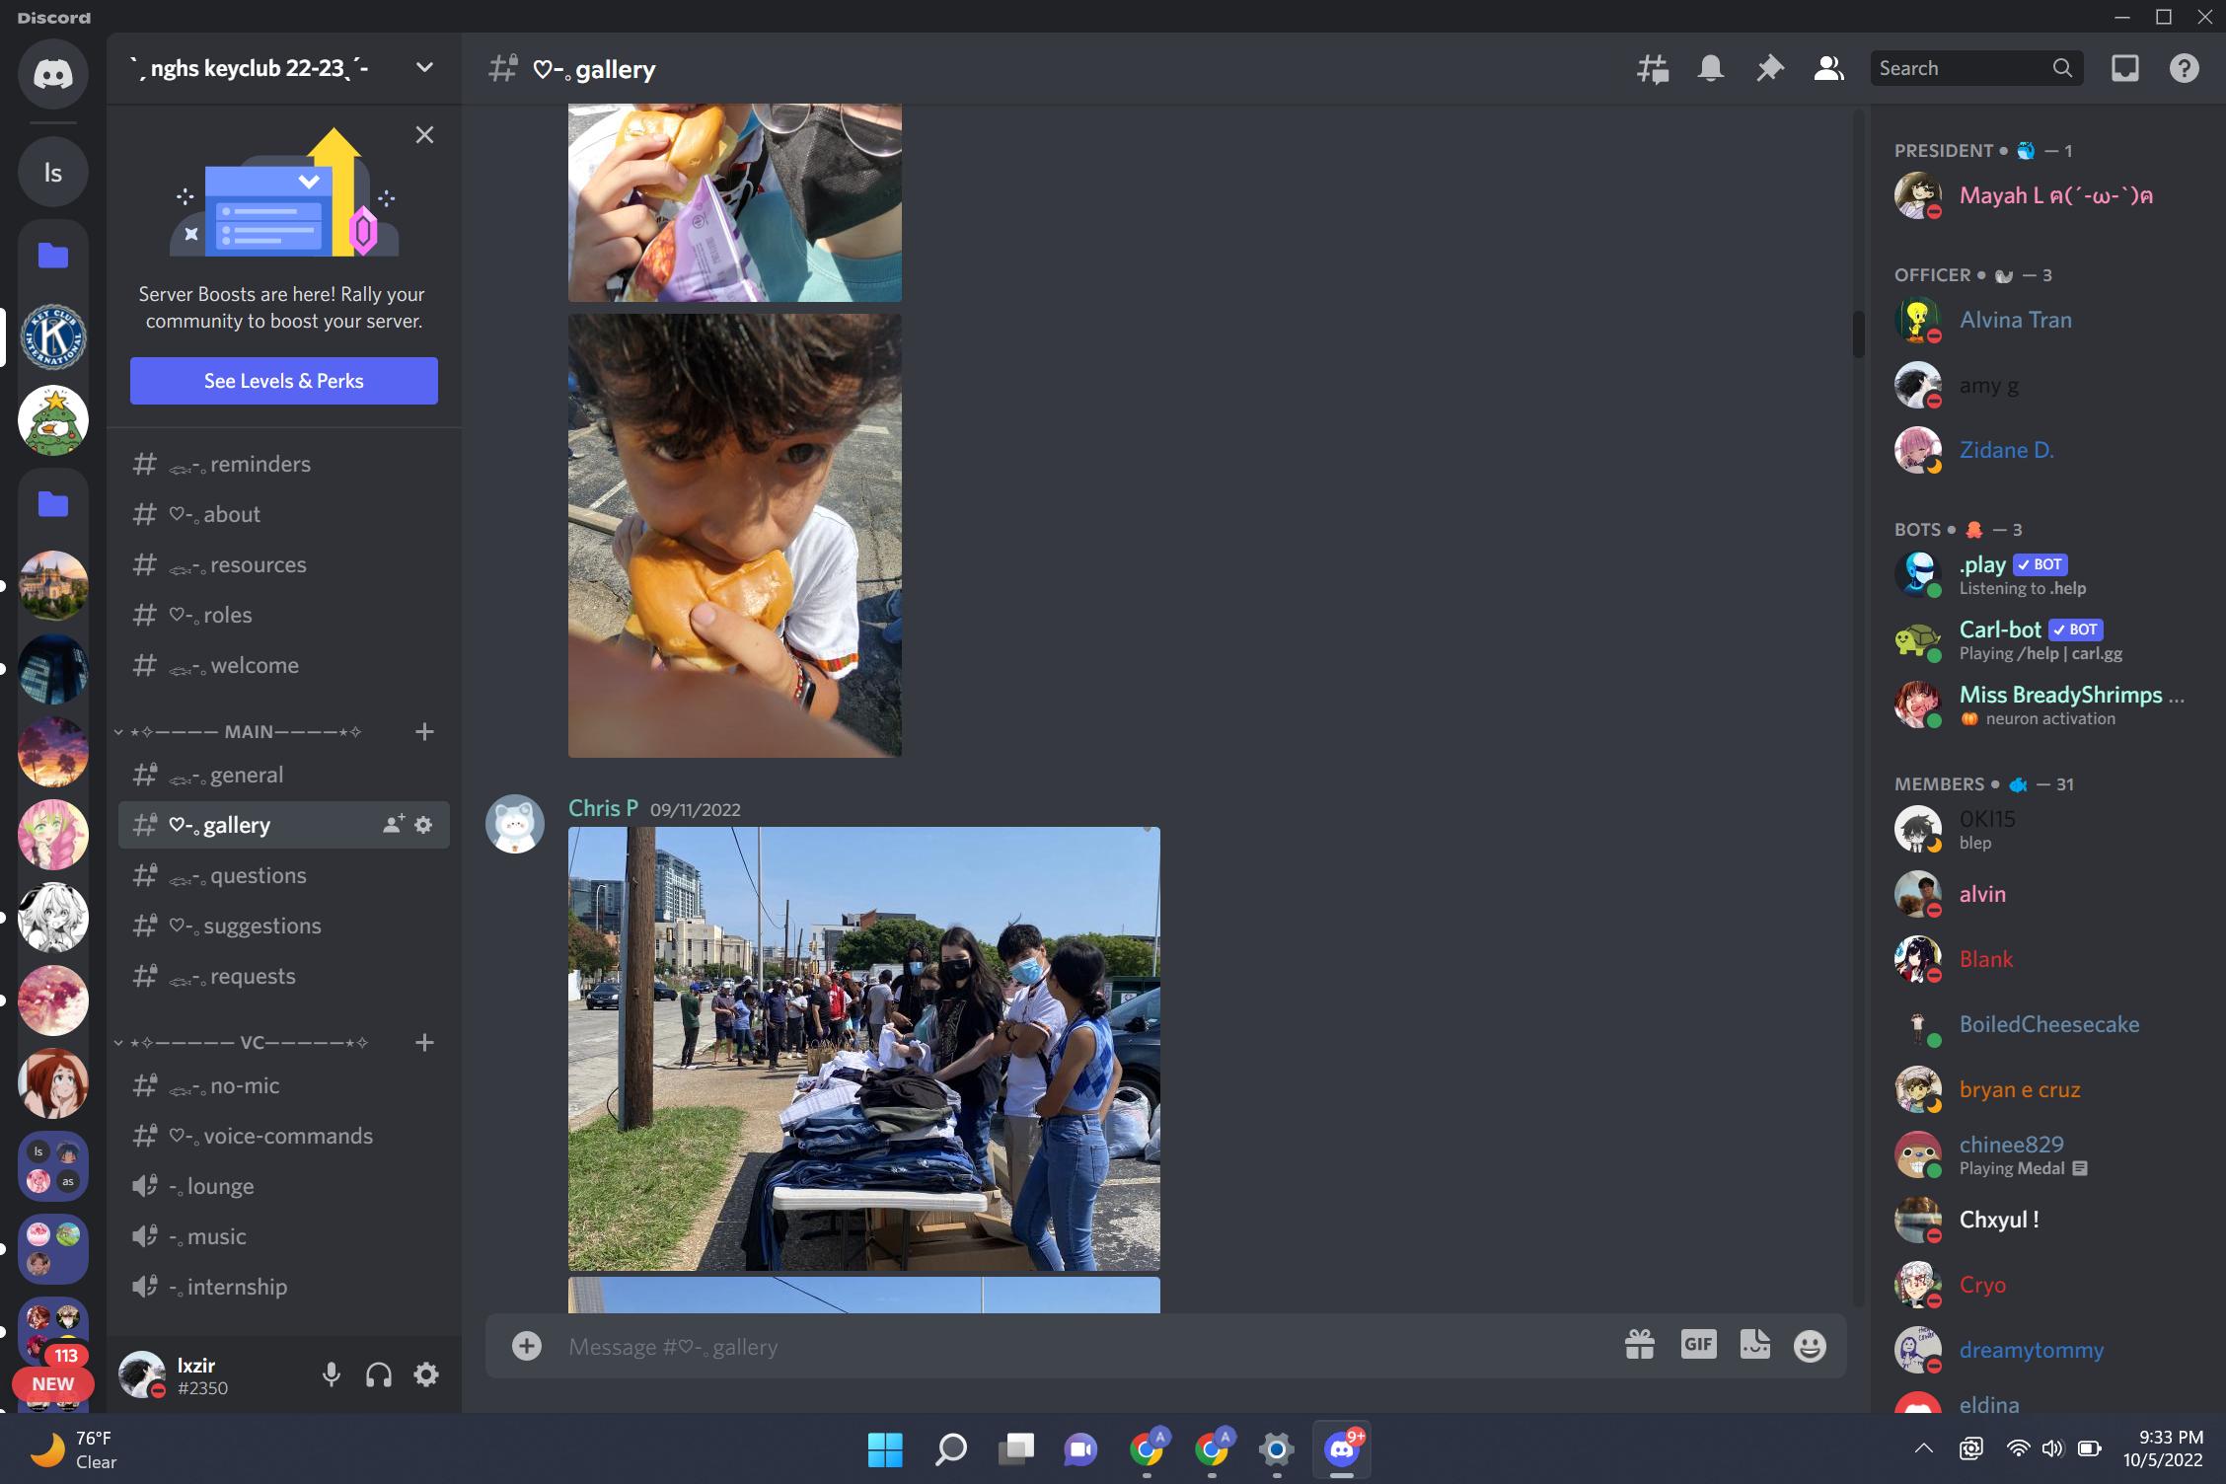This screenshot has width=2226, height=1484.
Task: Open notification settings bell icon
Action: 1711,68
